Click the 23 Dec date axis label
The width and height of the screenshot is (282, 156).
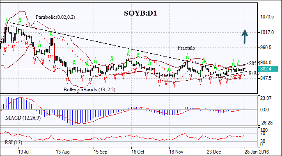tap(214, 152)
